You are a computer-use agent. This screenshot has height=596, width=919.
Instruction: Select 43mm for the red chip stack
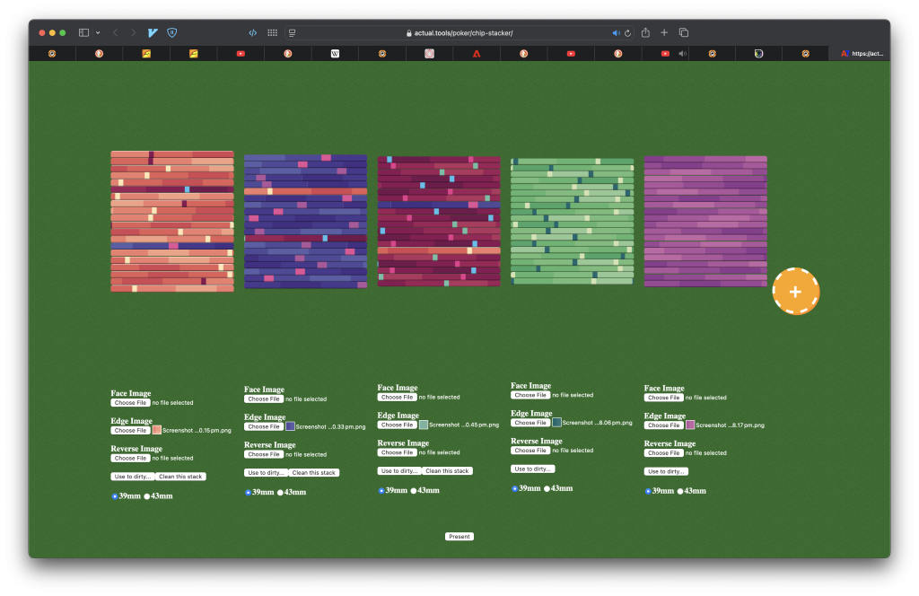coord(147,496)
